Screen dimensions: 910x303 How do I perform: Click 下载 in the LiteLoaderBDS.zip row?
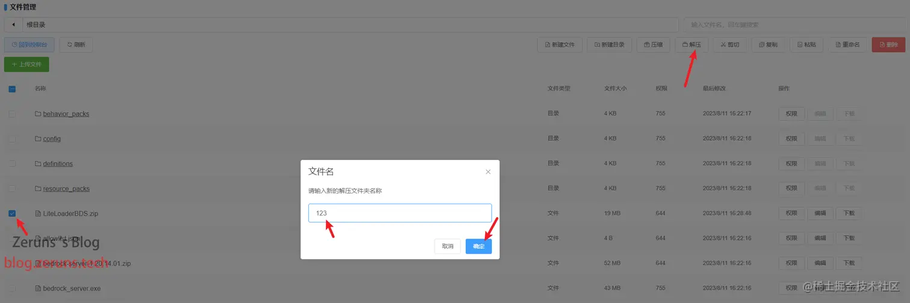click(x=849, y=213)
